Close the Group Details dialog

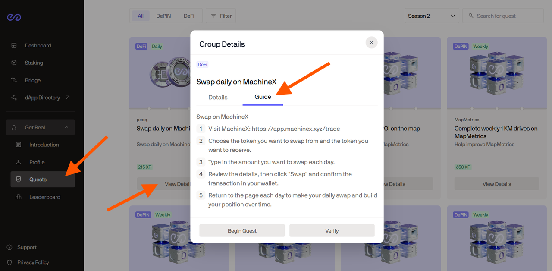[x=371, y=42]
